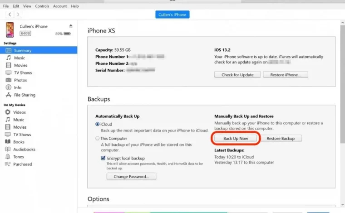Click the Audiobooks icon
Screen dimensions: 345x213
click(x=8, y=149)
